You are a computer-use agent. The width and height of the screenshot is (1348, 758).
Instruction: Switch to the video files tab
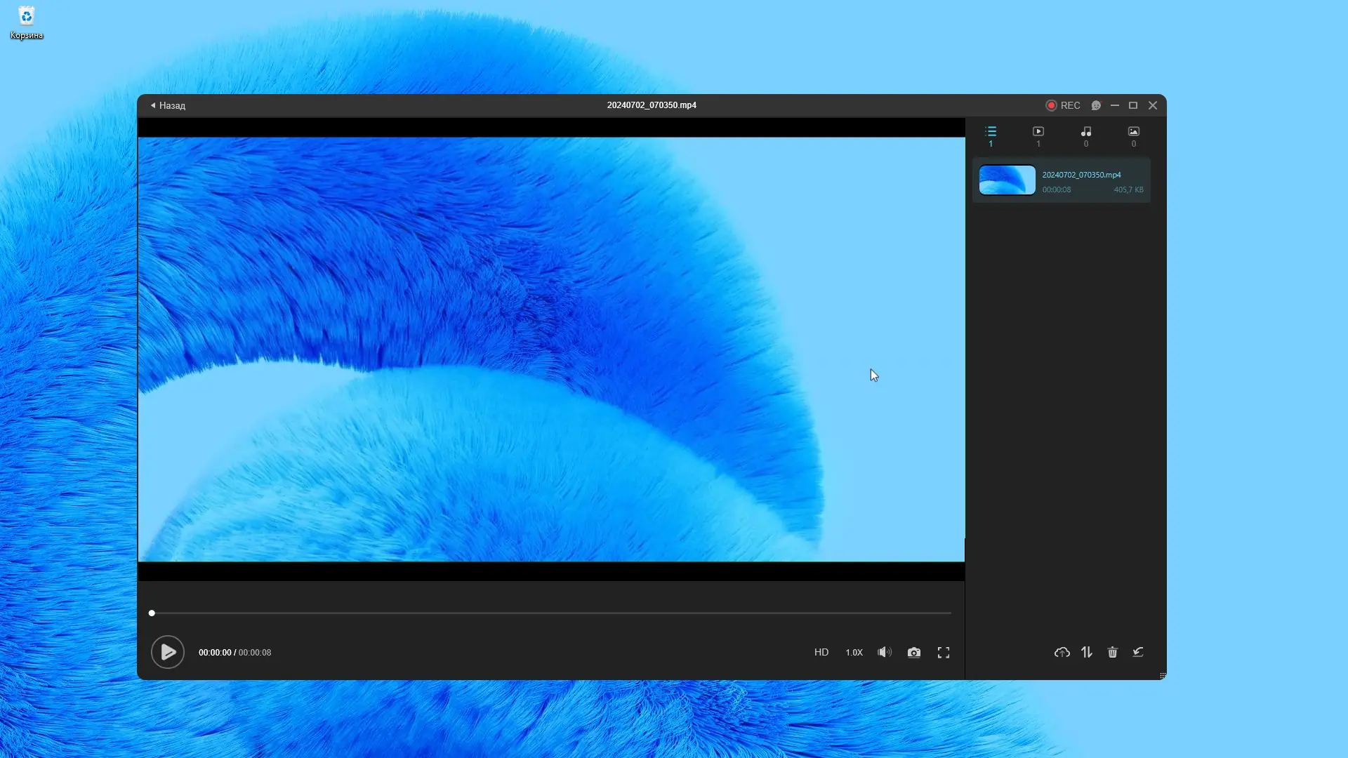tap(1038, 135)
